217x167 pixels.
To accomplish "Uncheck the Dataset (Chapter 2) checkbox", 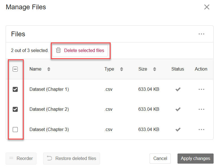I will 15,109.
